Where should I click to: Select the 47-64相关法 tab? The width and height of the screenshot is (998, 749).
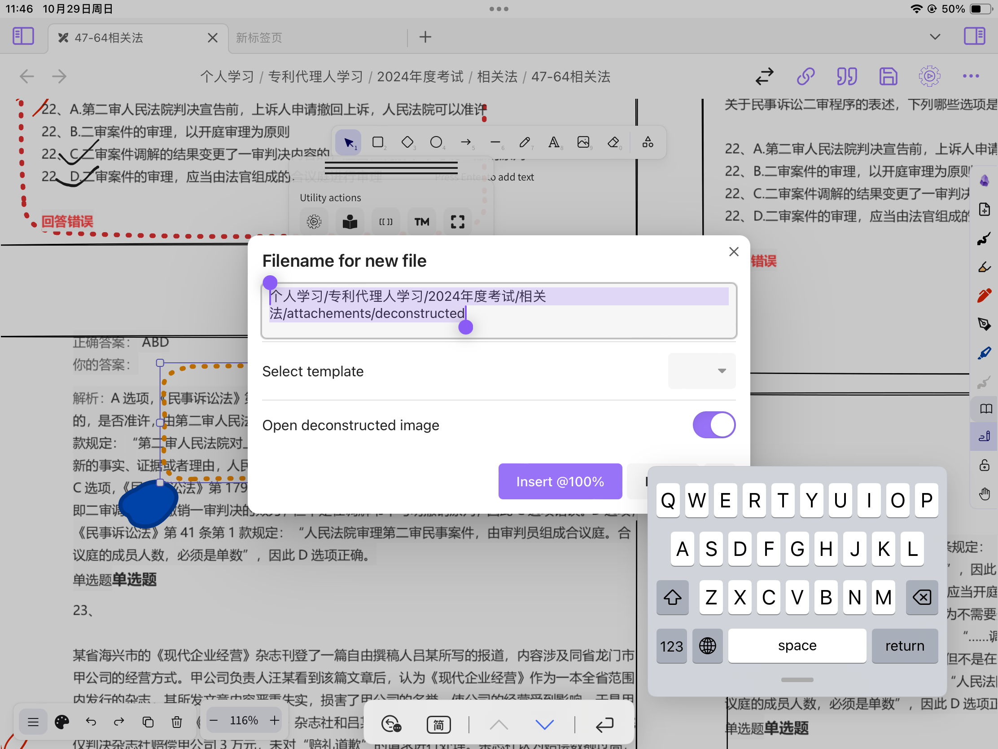coord(109,37)
